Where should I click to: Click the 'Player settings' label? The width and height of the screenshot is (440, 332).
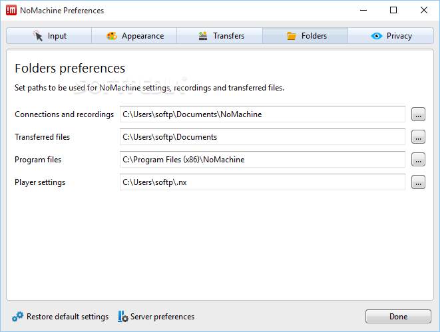tap(40, 182)
